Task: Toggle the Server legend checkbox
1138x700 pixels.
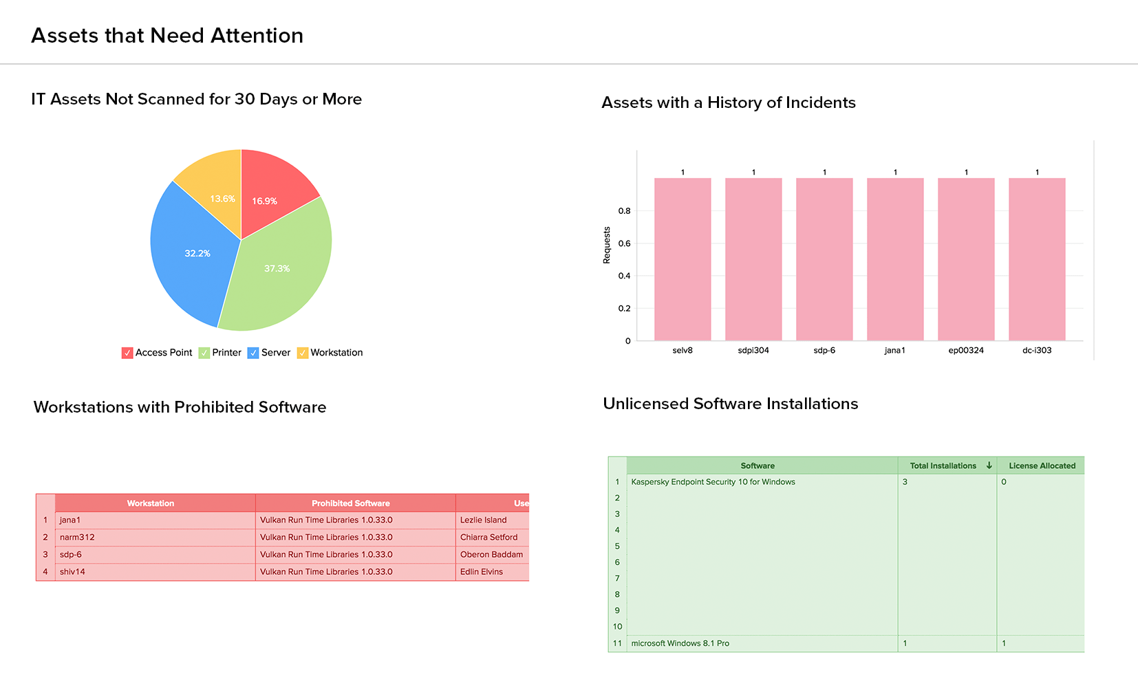Action: coord(253,353)
